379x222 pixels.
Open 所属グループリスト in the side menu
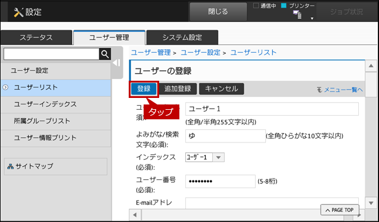click(56, 121)
